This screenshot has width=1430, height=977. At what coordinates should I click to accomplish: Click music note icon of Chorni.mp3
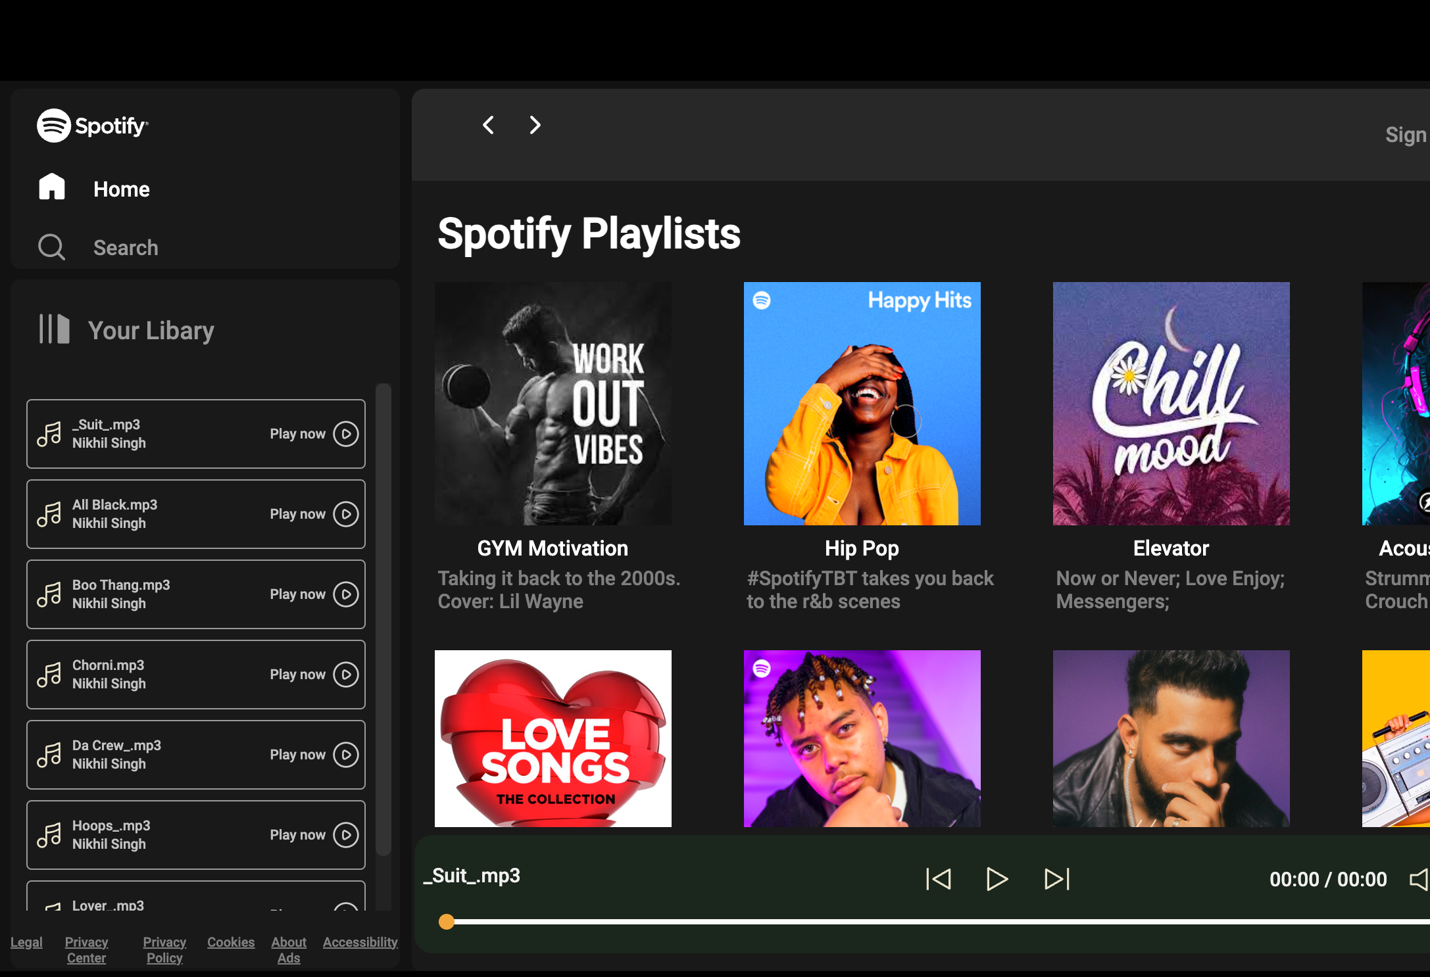(x=49, y=675)
